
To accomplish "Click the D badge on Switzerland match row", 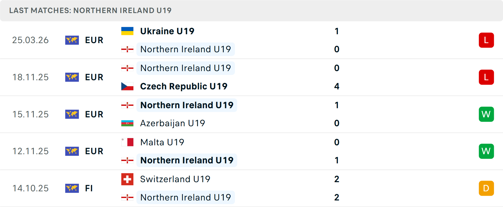I will coord(486,188).
